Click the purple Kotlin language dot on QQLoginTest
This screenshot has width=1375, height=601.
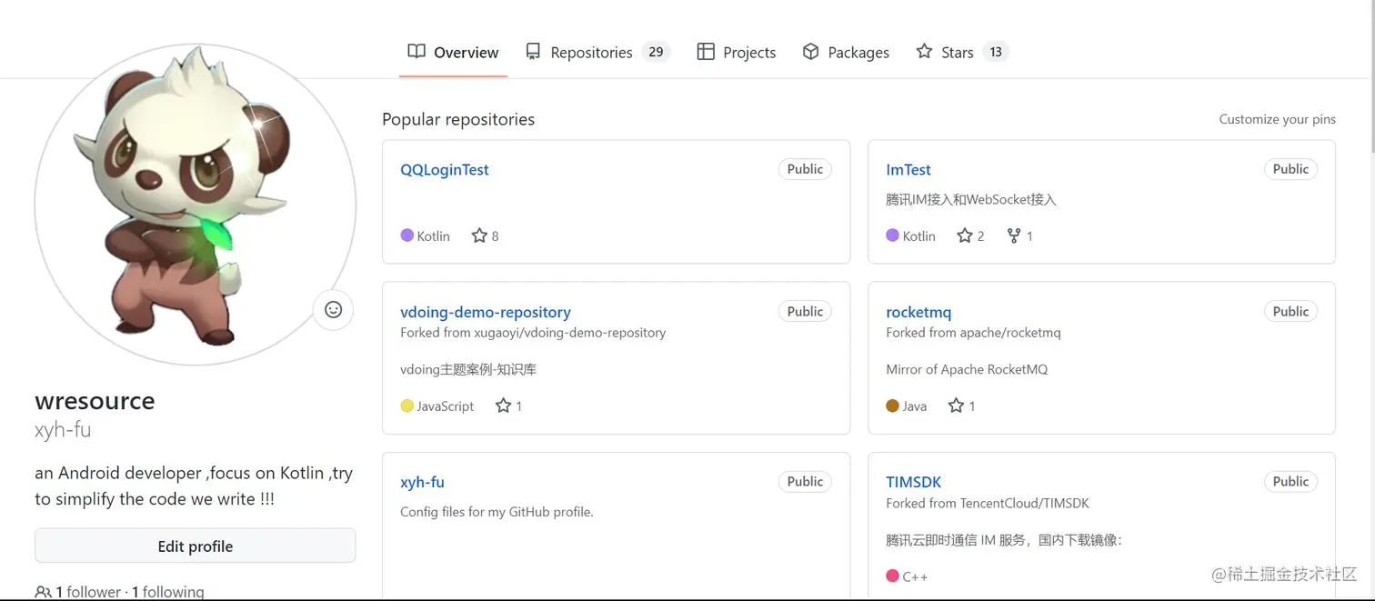point(407,235)
